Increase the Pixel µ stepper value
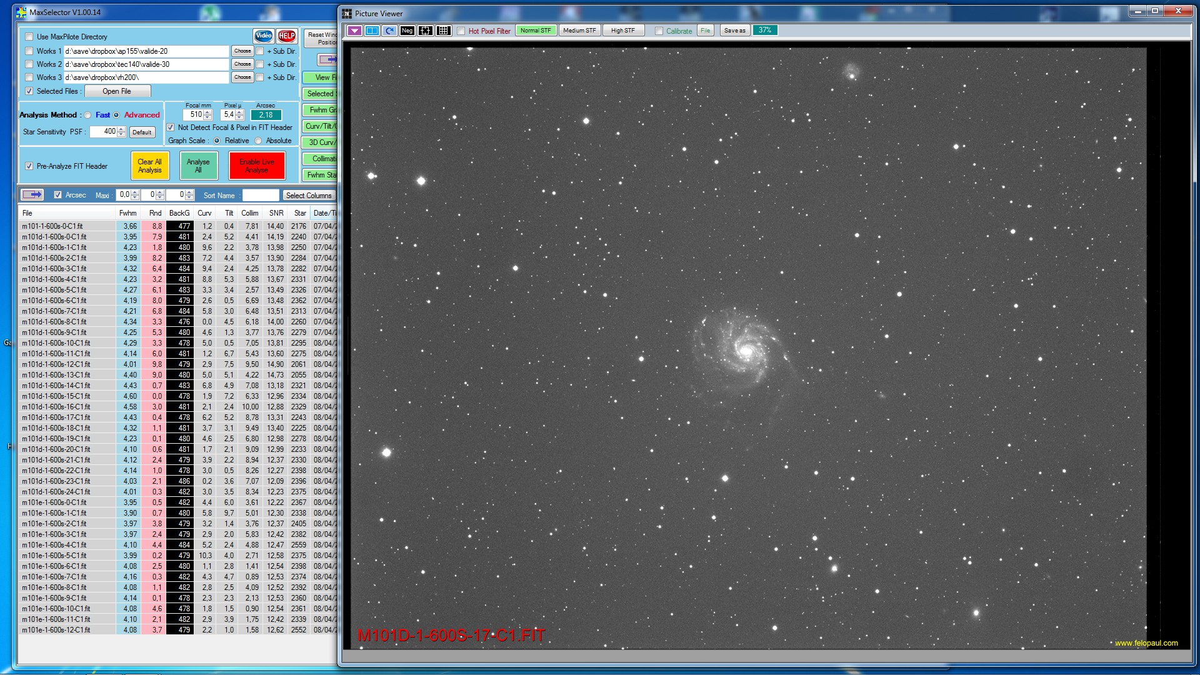Viewport: 1200px width, 675px height. 239,112
